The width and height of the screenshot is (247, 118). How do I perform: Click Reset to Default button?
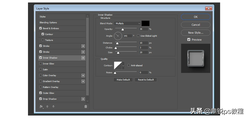[x=146, y=80]
